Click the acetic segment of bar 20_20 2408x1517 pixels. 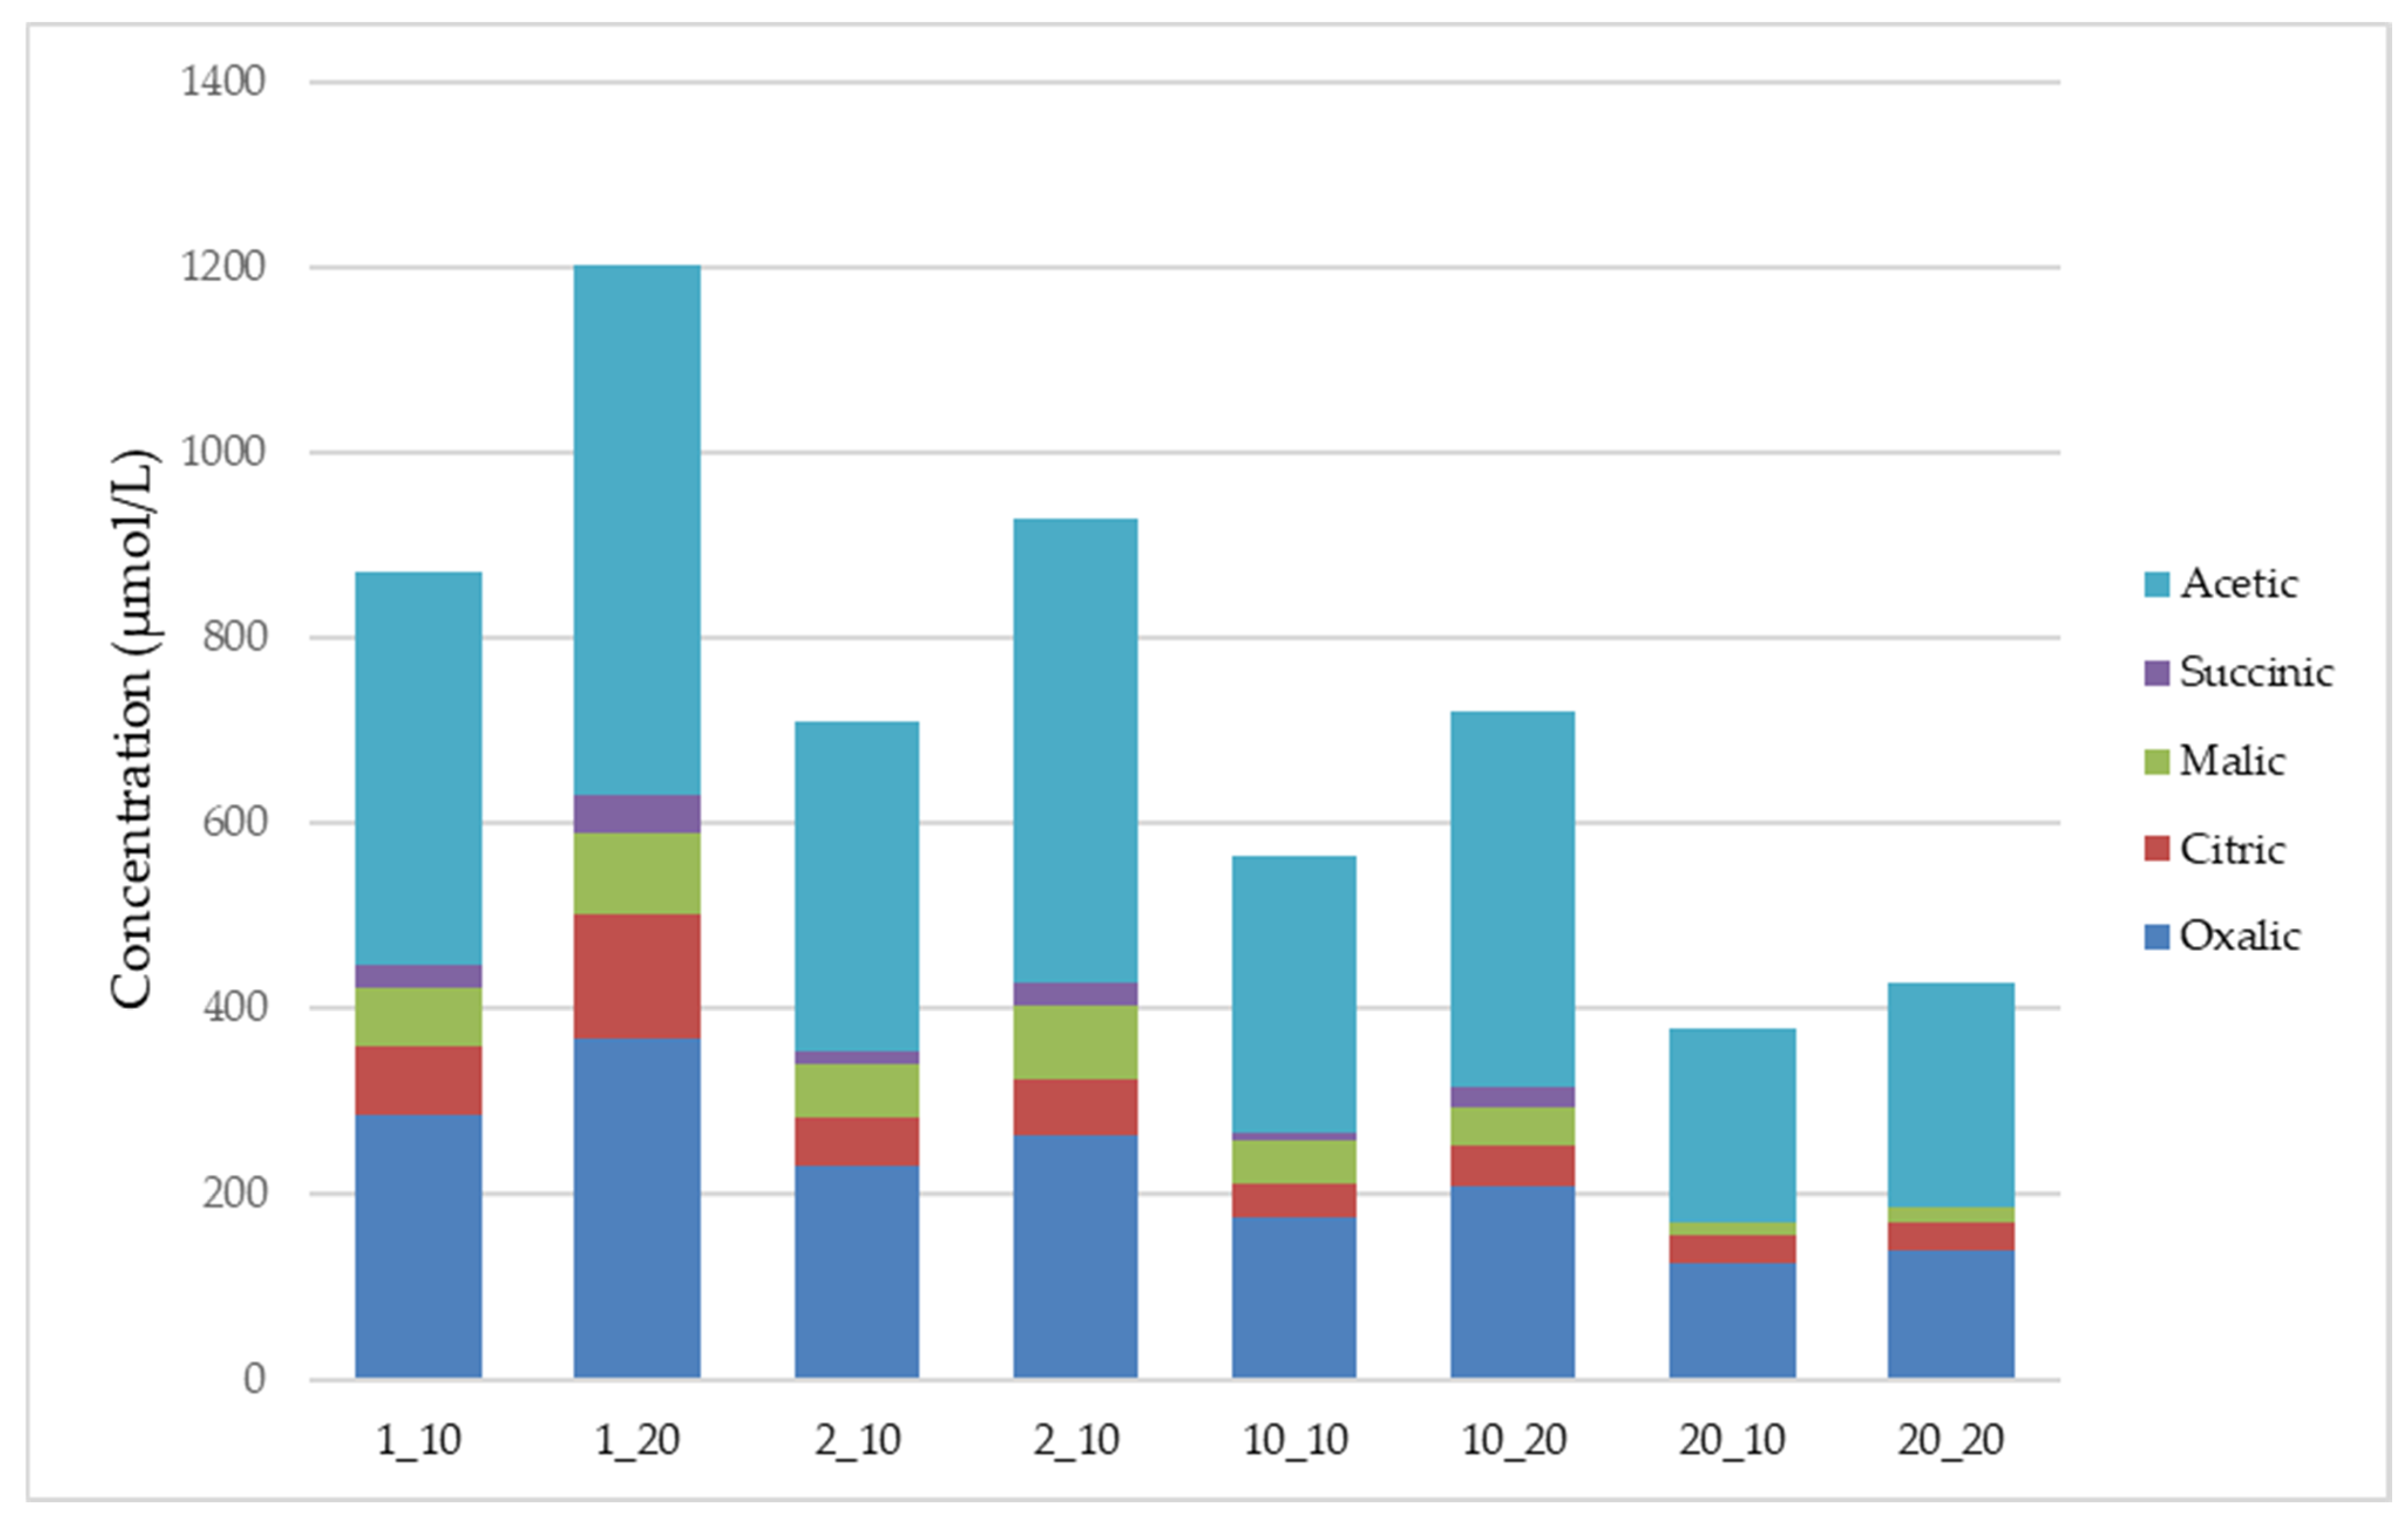pyautogui.click(x=1950, y=1095)
